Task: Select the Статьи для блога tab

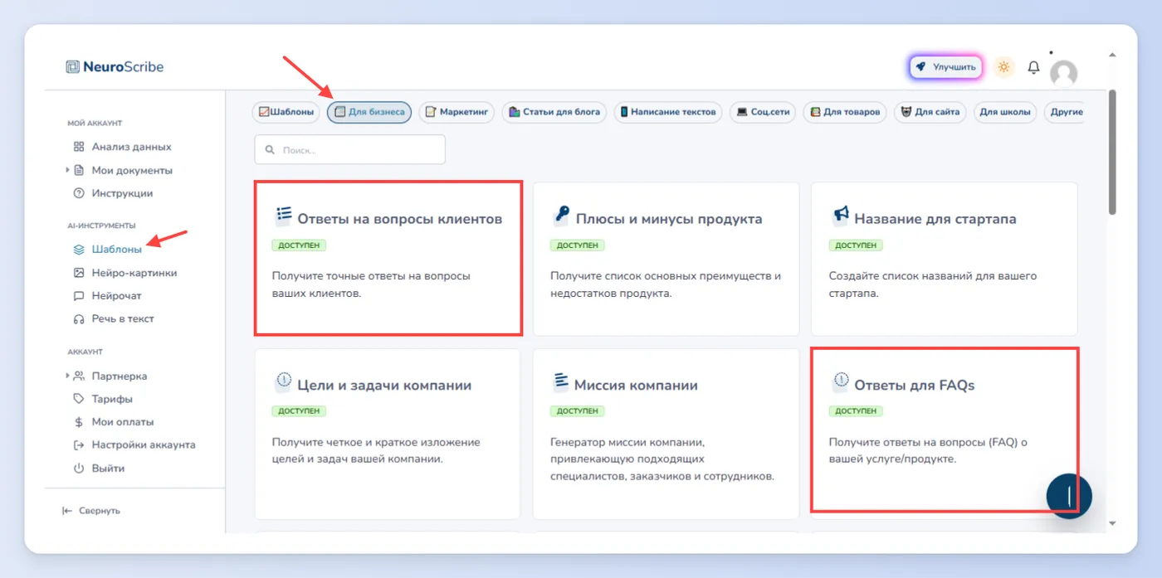Action: click(554, 112)
